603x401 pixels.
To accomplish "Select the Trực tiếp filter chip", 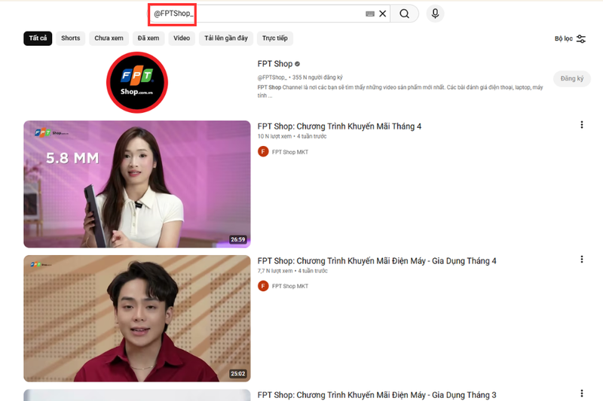I will tap(275, 38).
